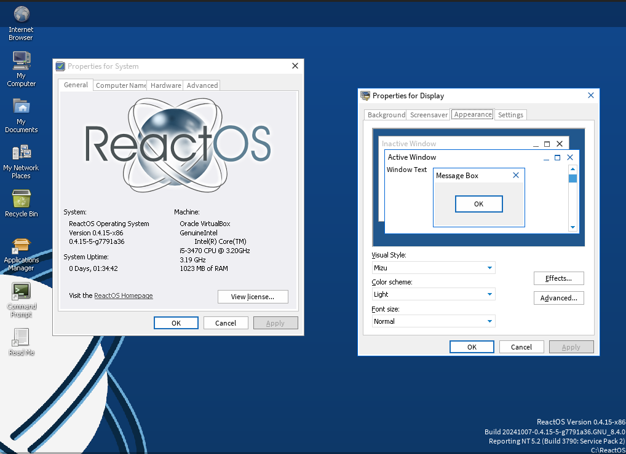This screenshot has width=626, height=454.
Task: Click the Advanced button in Display properties
Action: click(x=558, y=298)
